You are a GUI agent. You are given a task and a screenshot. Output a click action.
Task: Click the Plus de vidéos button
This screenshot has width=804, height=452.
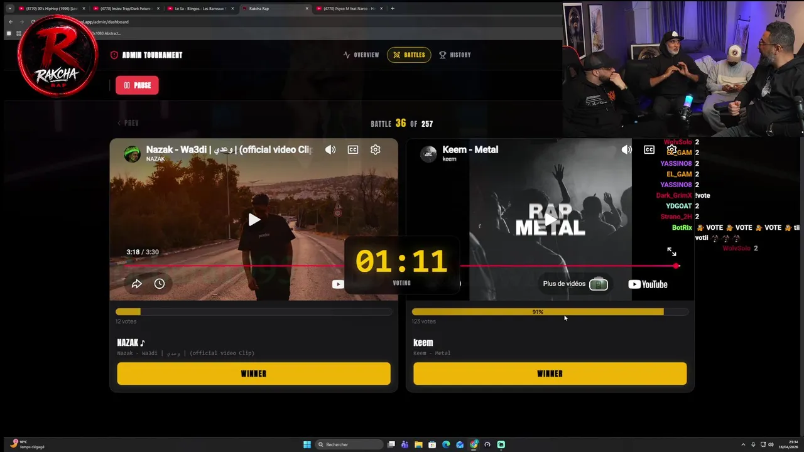click(x=575, y=284)
